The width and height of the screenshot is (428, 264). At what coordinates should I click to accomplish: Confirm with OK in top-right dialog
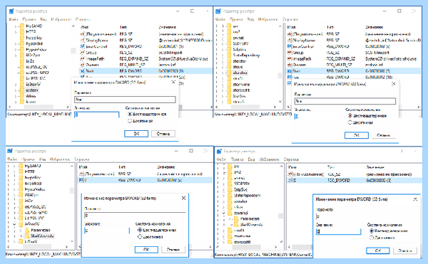pyautogui.click(x=357, y=135)
